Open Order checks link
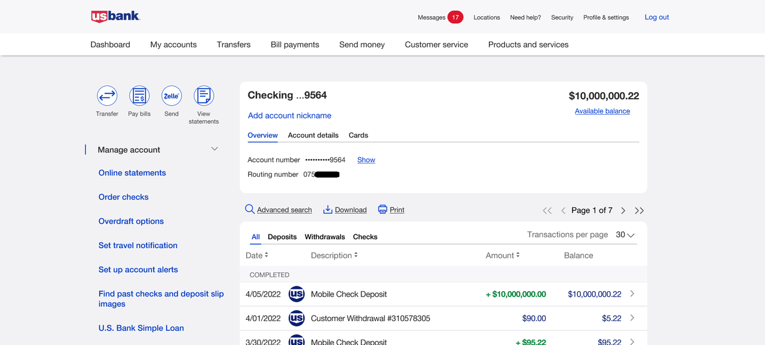 123,197
